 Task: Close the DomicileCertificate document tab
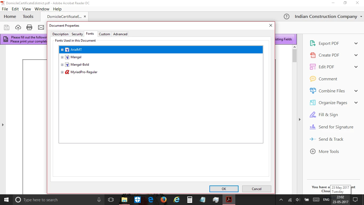tap(85, 17)
